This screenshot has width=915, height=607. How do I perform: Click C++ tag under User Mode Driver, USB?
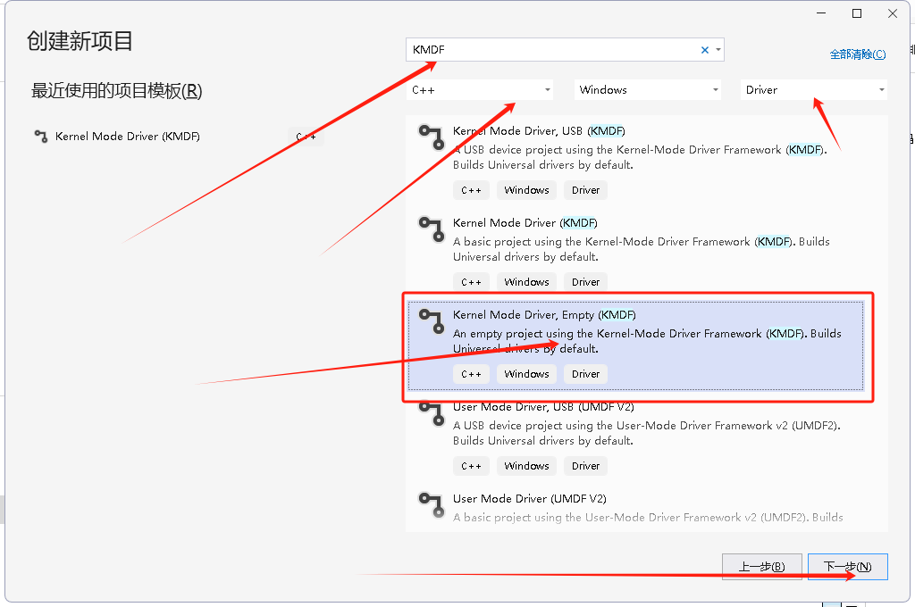[472, 466]
